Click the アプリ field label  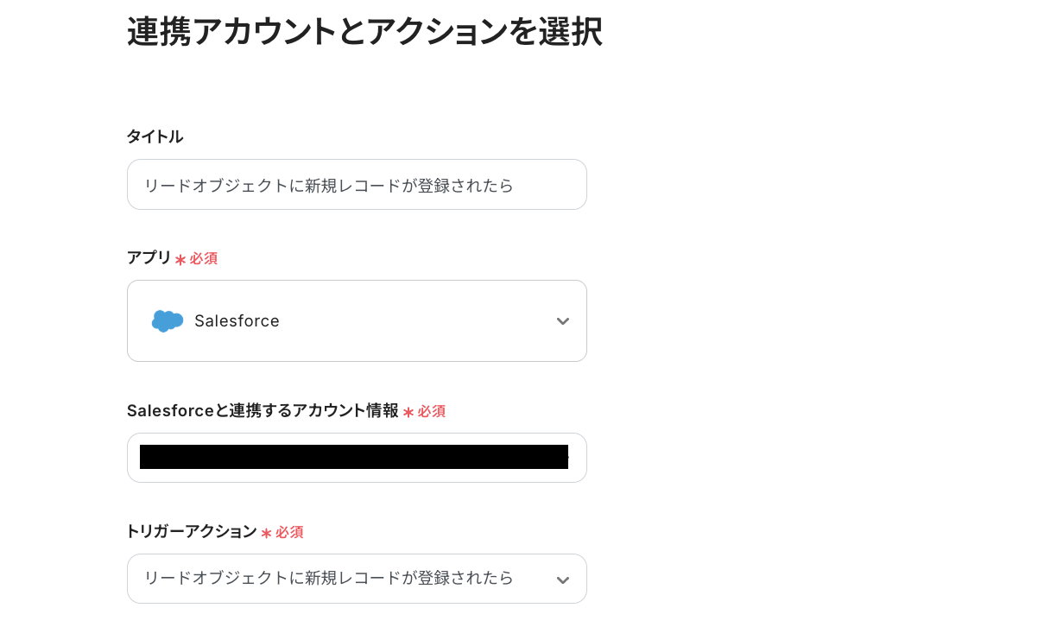pos(149,258)
